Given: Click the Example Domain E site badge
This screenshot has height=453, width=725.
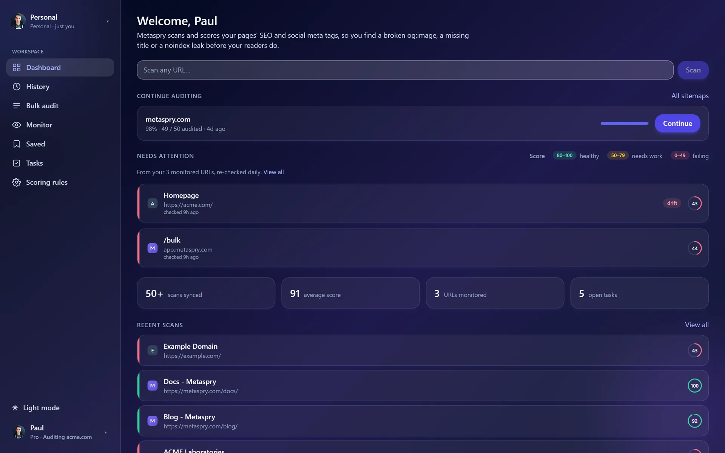Looking at the screenshot, I should (x=153, y=350).
